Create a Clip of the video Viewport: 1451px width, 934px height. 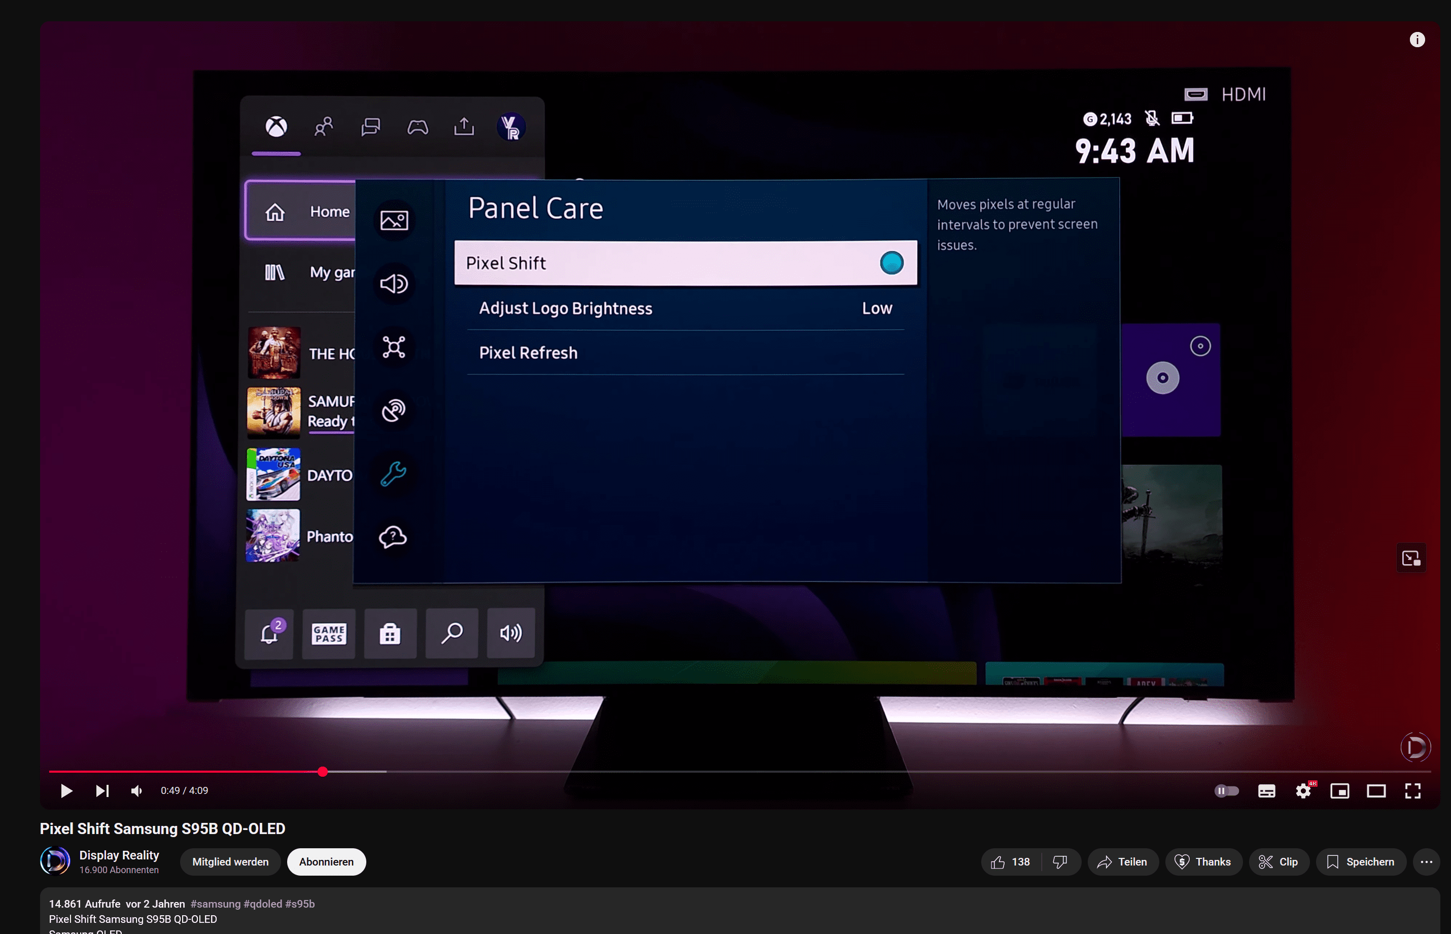(x=1278, y=861)
